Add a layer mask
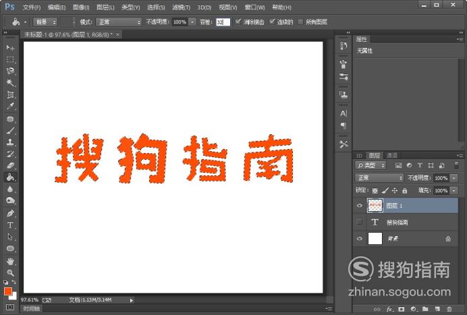Viewport: 467px width, 315px height. pos(401,310)
